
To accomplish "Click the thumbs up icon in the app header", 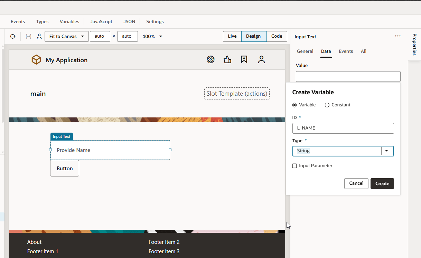I will [227, 59].
